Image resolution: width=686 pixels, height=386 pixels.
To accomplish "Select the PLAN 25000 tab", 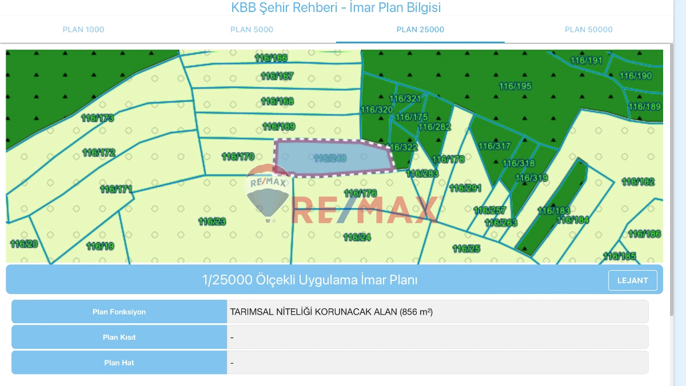I will point(420,30).
